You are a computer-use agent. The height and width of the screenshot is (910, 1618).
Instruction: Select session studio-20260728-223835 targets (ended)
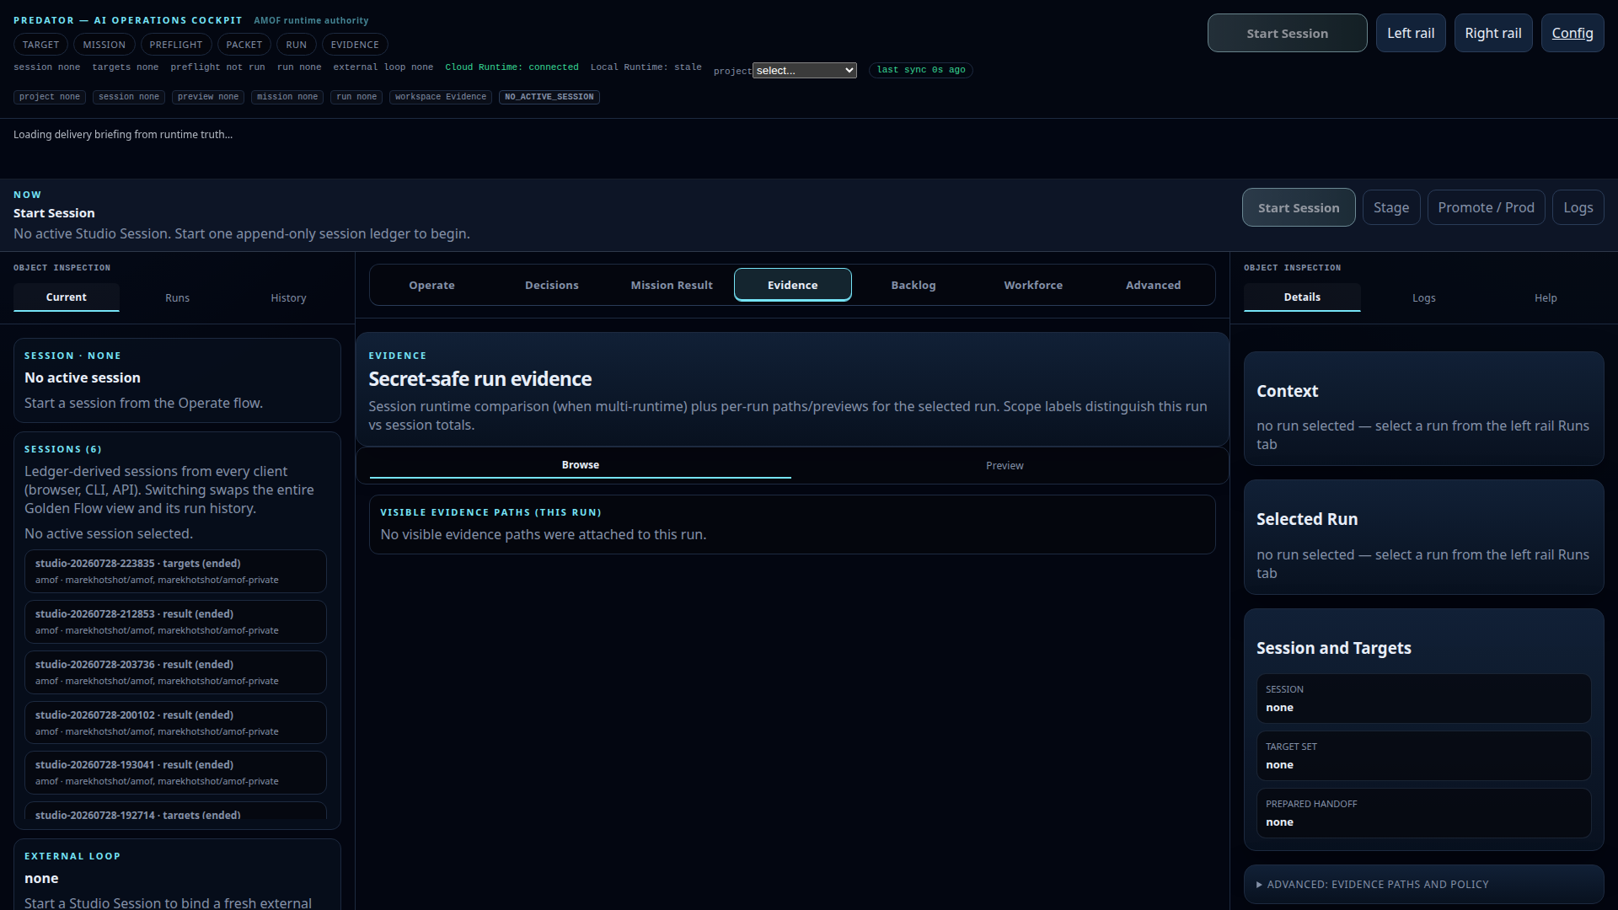click(175, 571)
